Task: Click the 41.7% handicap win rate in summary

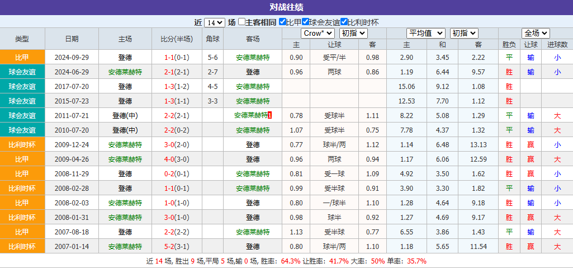Action: click(339, 261)
